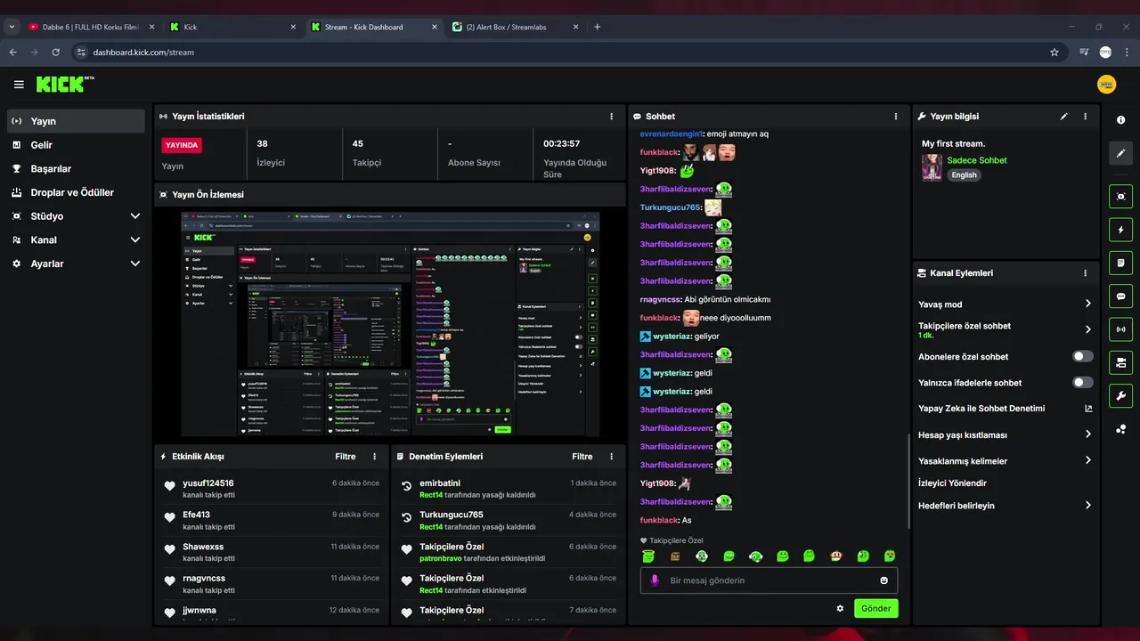
Task: Click the three-dots cluster icon at sidebar bottom
Action: (x=1120, y=429)
